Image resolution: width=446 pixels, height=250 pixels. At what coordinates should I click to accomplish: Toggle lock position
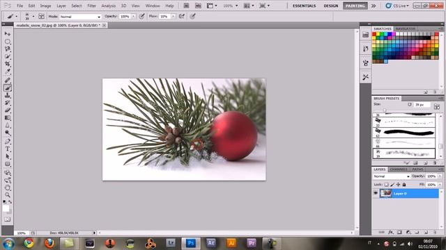[398, 185]
